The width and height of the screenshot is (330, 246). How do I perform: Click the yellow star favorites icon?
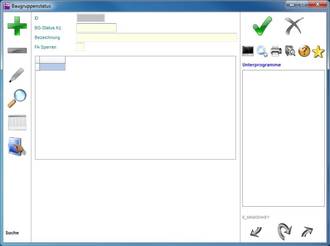click(x=318, y=51)
